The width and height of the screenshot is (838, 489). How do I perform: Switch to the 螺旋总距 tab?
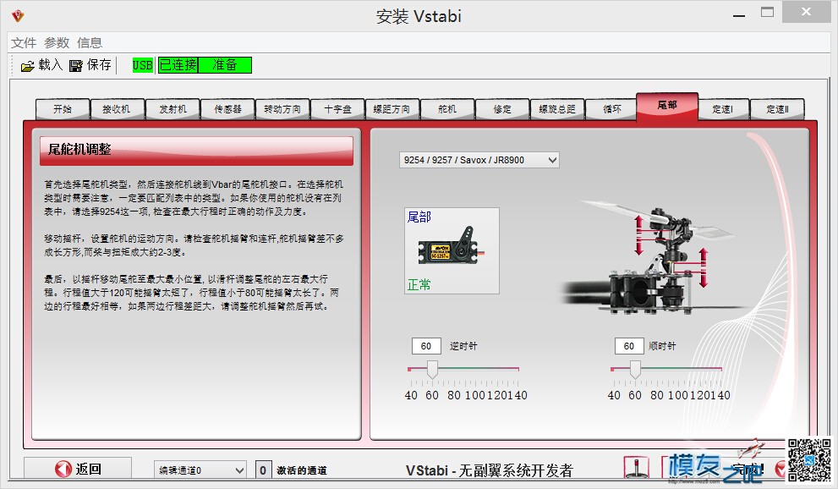point(557,109)
